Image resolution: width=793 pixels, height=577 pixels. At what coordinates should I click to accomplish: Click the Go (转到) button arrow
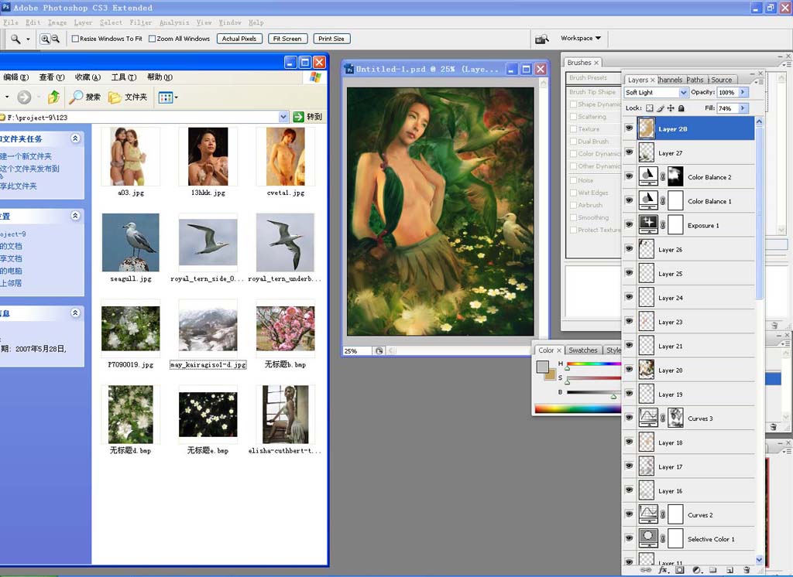pos(298,117)
